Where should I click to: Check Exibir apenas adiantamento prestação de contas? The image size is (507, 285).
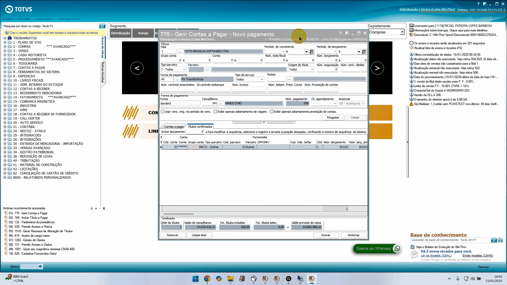[x=271, y=112]
